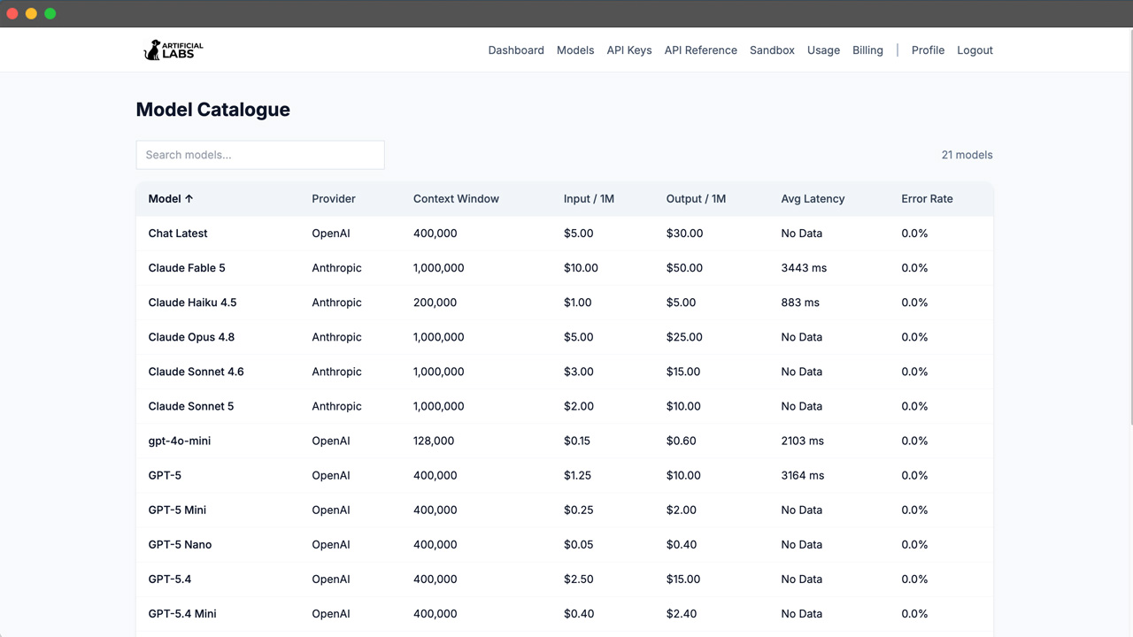Click Anthropic provider in Claude Haiku 4.5 row

click(336, 303)
